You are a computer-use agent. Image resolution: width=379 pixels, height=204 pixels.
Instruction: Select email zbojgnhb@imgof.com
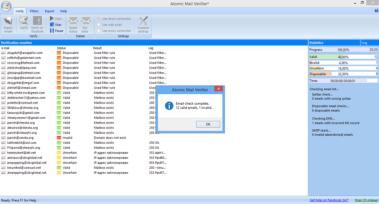(23, 83)
